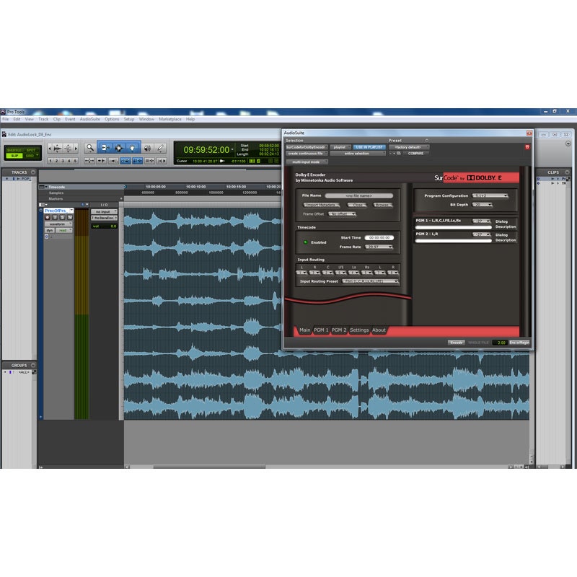The image size is (577, 577).
Task: Click audio zoom waveform icon
Action: pos(58,149)
